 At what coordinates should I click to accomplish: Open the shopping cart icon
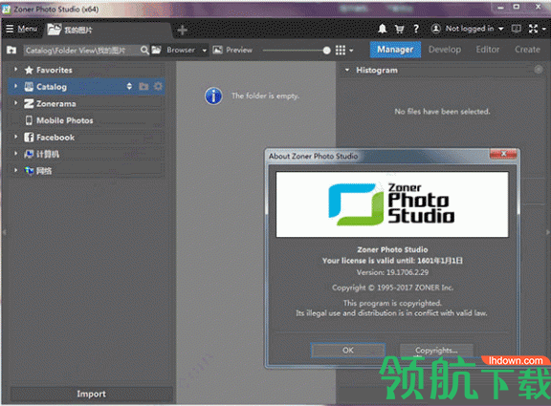click(x=399, y=29)
